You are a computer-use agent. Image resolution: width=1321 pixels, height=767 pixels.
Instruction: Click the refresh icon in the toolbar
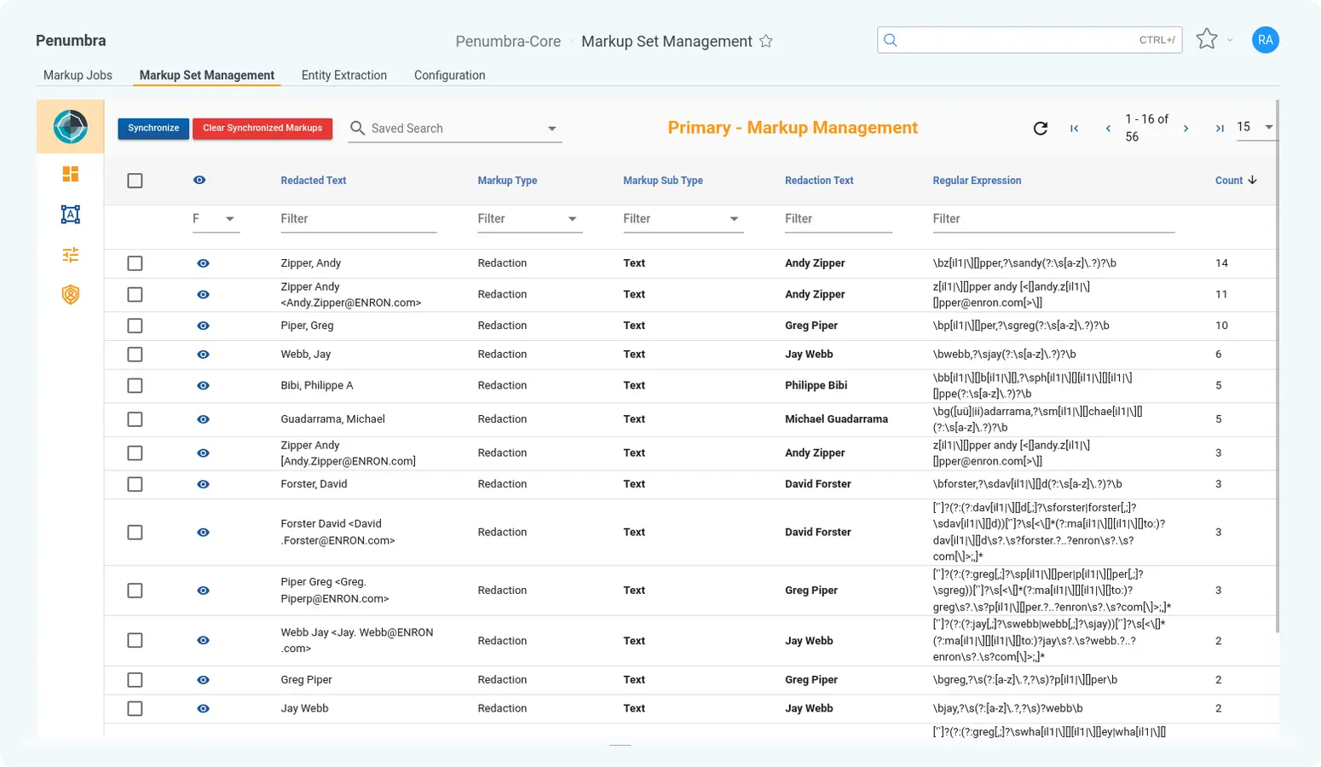coord(1040,128)
